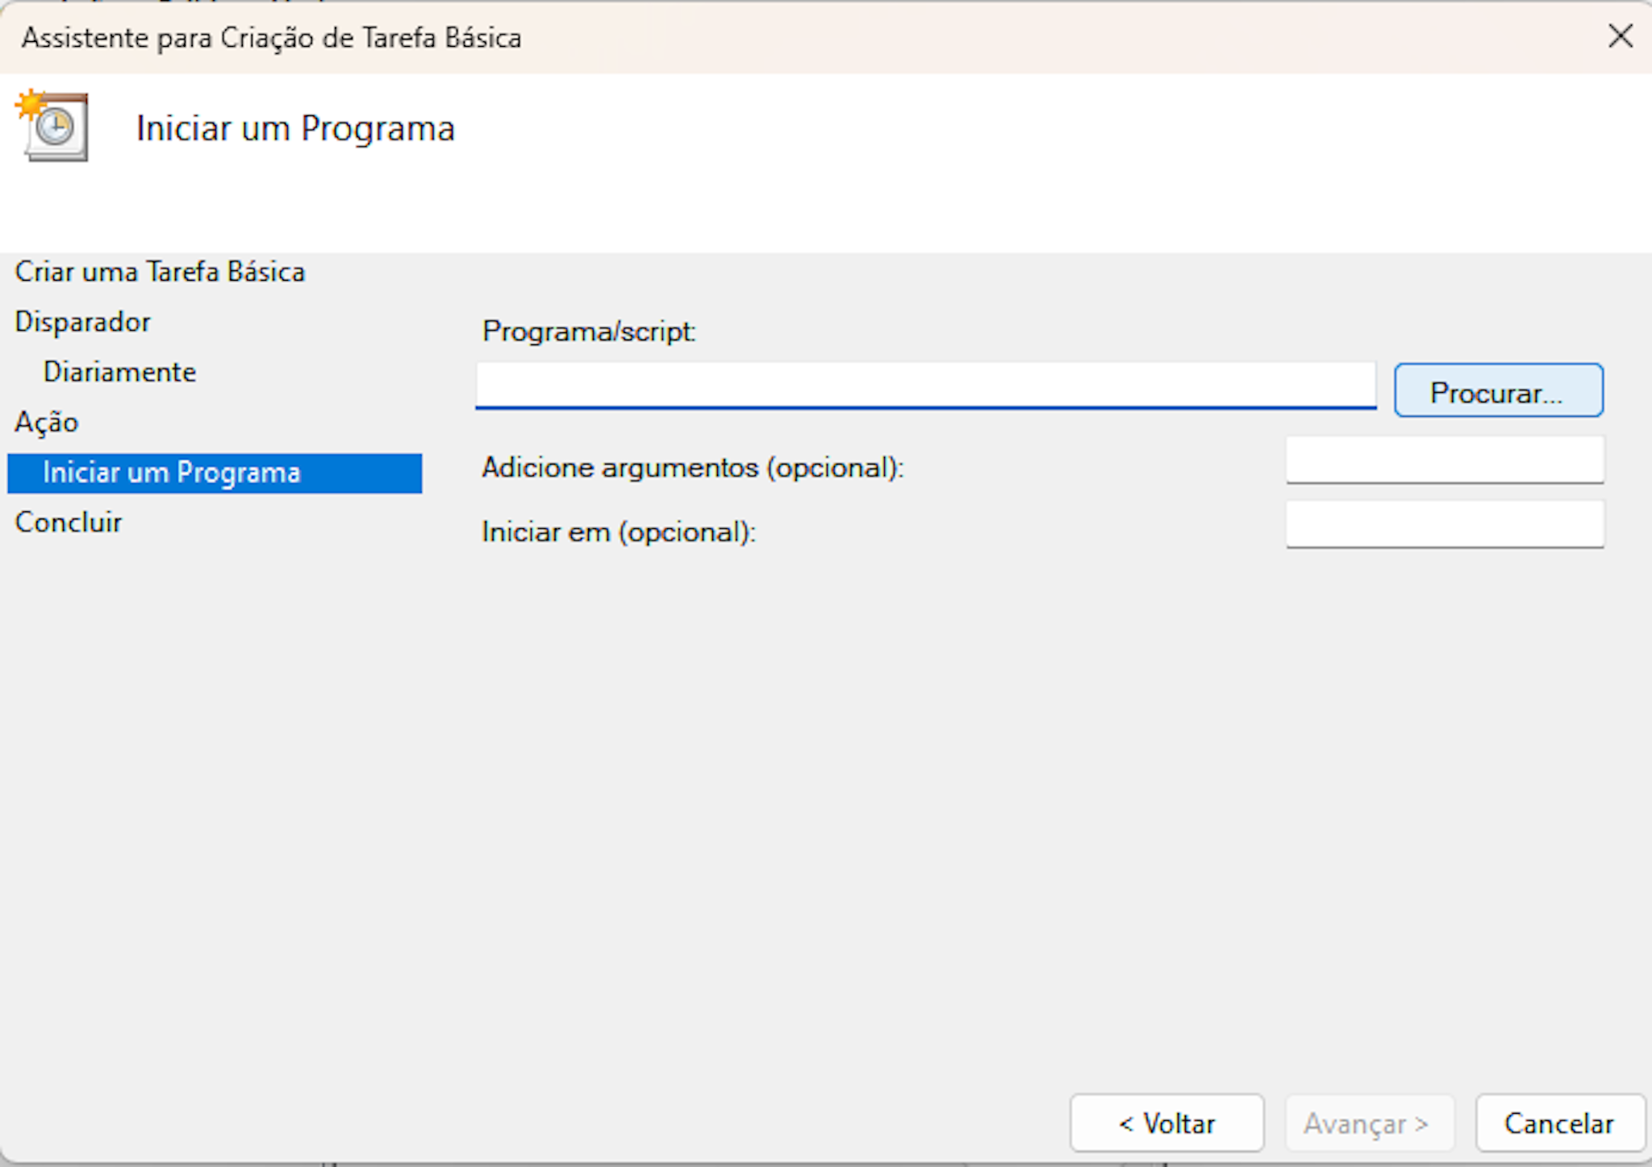Close the Basic Task wizard window

point(1620,36)
